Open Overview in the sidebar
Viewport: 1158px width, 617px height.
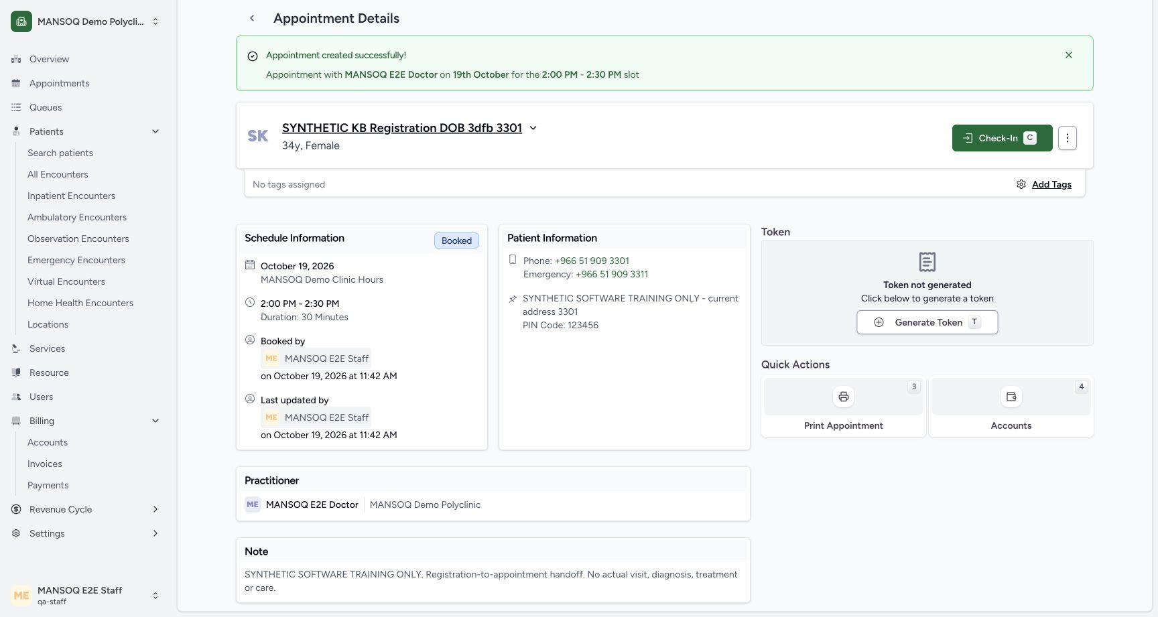(49, 59)
